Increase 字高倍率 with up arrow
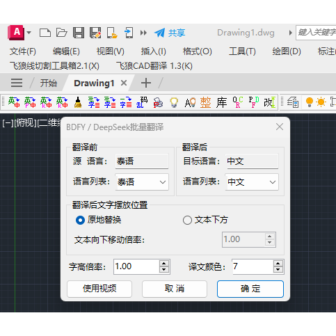 164,264
